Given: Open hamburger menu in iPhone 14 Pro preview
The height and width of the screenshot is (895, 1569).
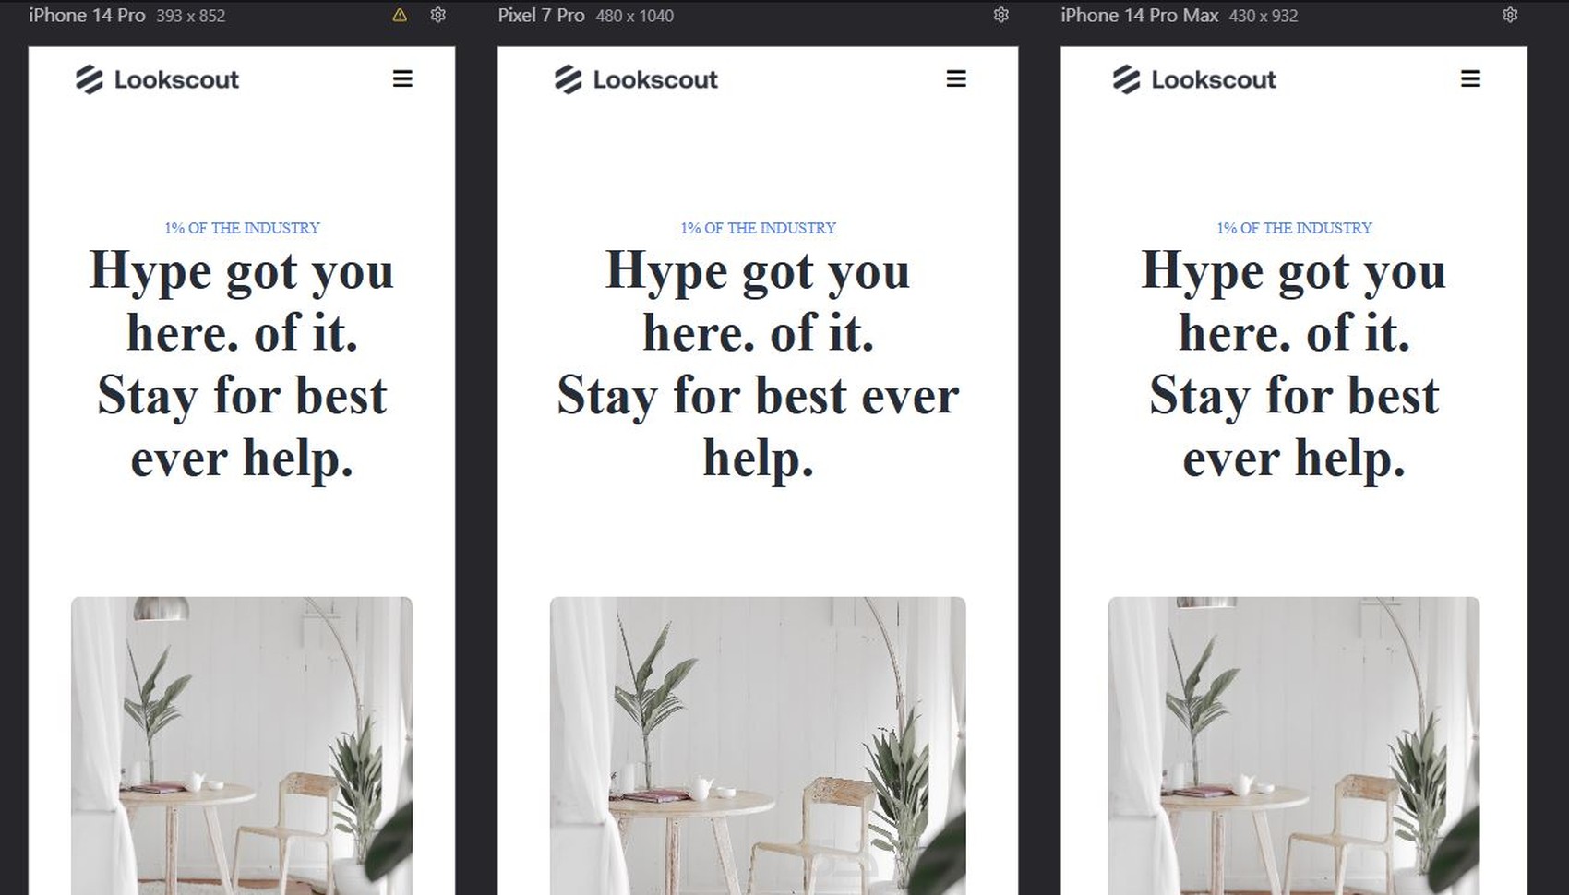Looking at the screenshot, I should pyautogui.click(x=402, y=78).
